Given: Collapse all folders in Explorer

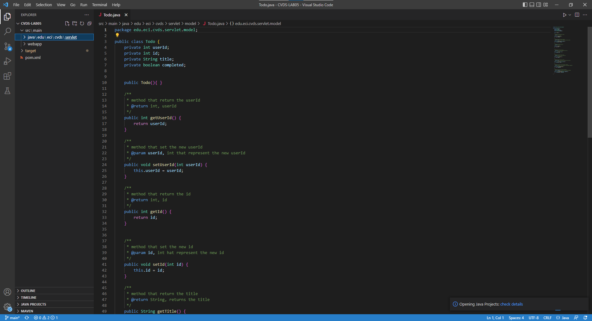Looking at the screenshot, I should (89, 23).
